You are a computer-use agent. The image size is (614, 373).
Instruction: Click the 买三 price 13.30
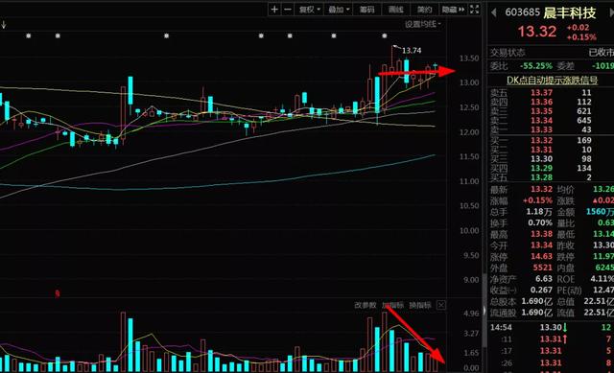[x=541, y=159]
